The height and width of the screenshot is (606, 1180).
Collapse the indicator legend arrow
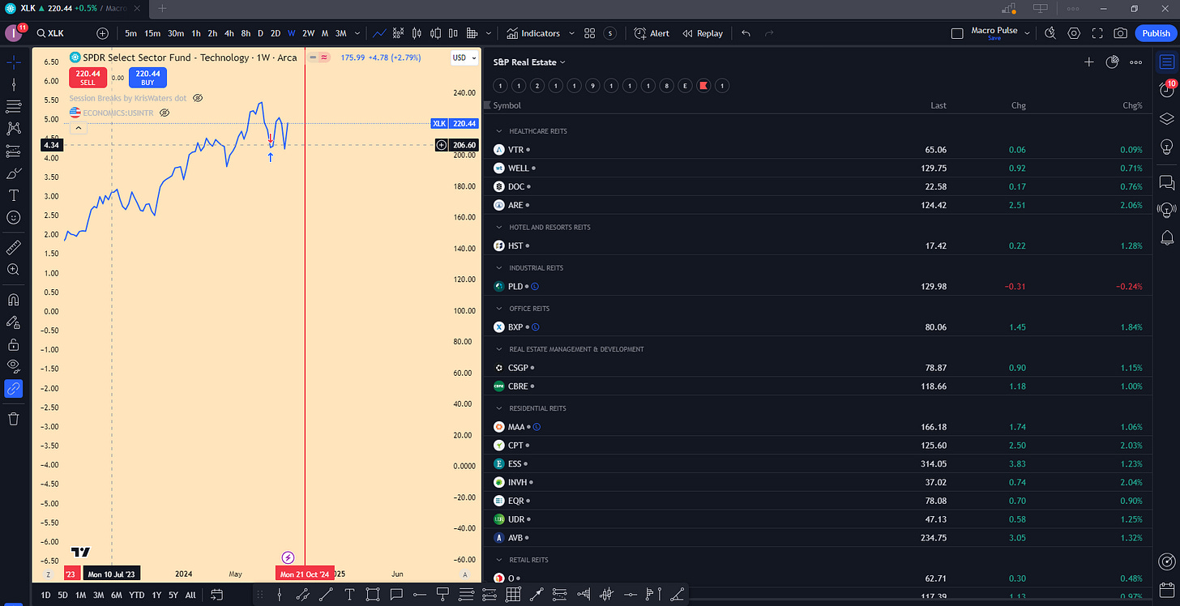(79, 127)
